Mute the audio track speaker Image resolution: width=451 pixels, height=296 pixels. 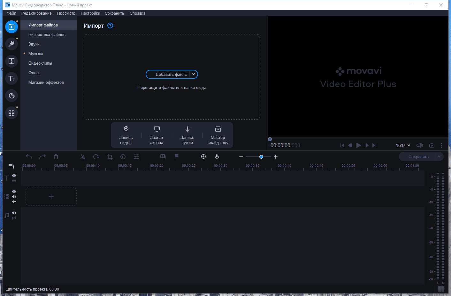14,213
